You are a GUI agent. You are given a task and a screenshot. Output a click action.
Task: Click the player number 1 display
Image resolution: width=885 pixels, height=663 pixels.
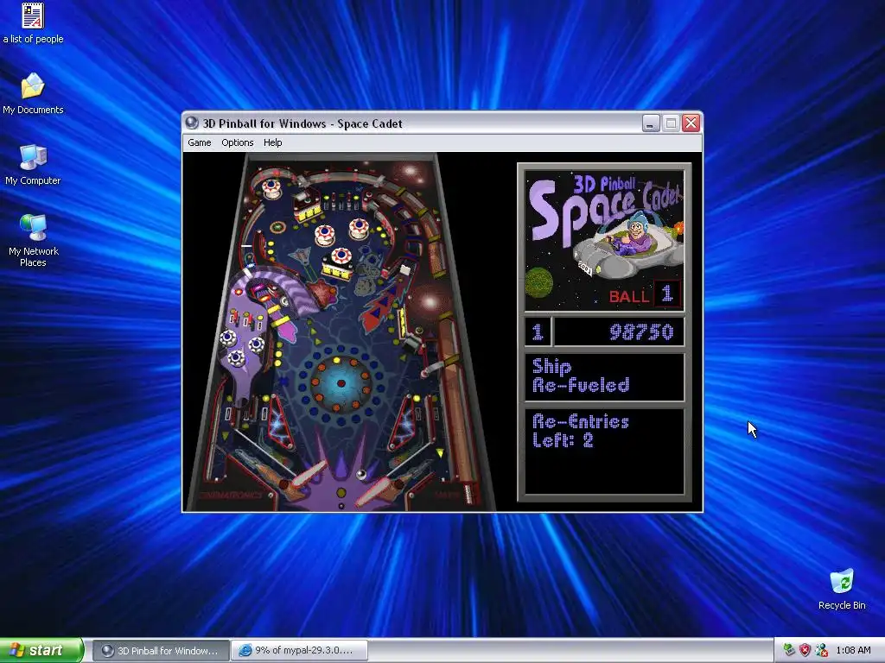coord(538,332)
